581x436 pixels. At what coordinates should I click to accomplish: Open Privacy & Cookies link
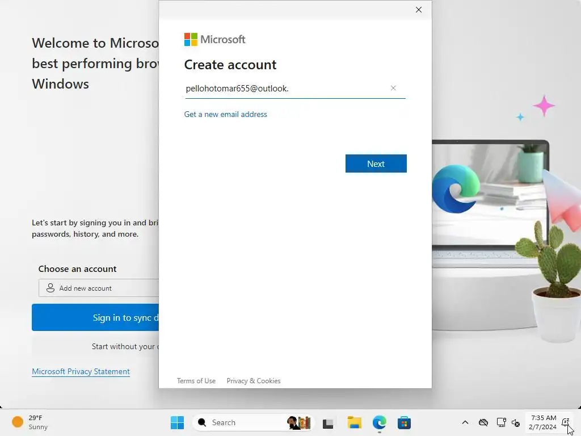click(x=254, y=381)
